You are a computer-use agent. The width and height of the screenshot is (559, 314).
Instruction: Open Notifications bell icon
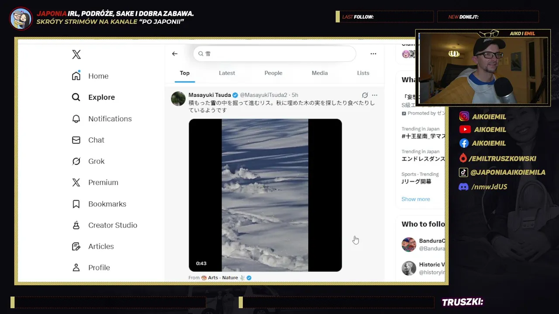(x=76, y=119)
